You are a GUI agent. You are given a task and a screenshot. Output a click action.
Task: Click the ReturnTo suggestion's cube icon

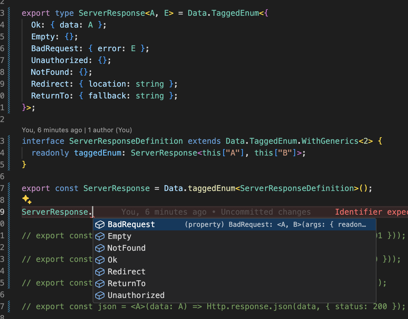click(100, 284)
